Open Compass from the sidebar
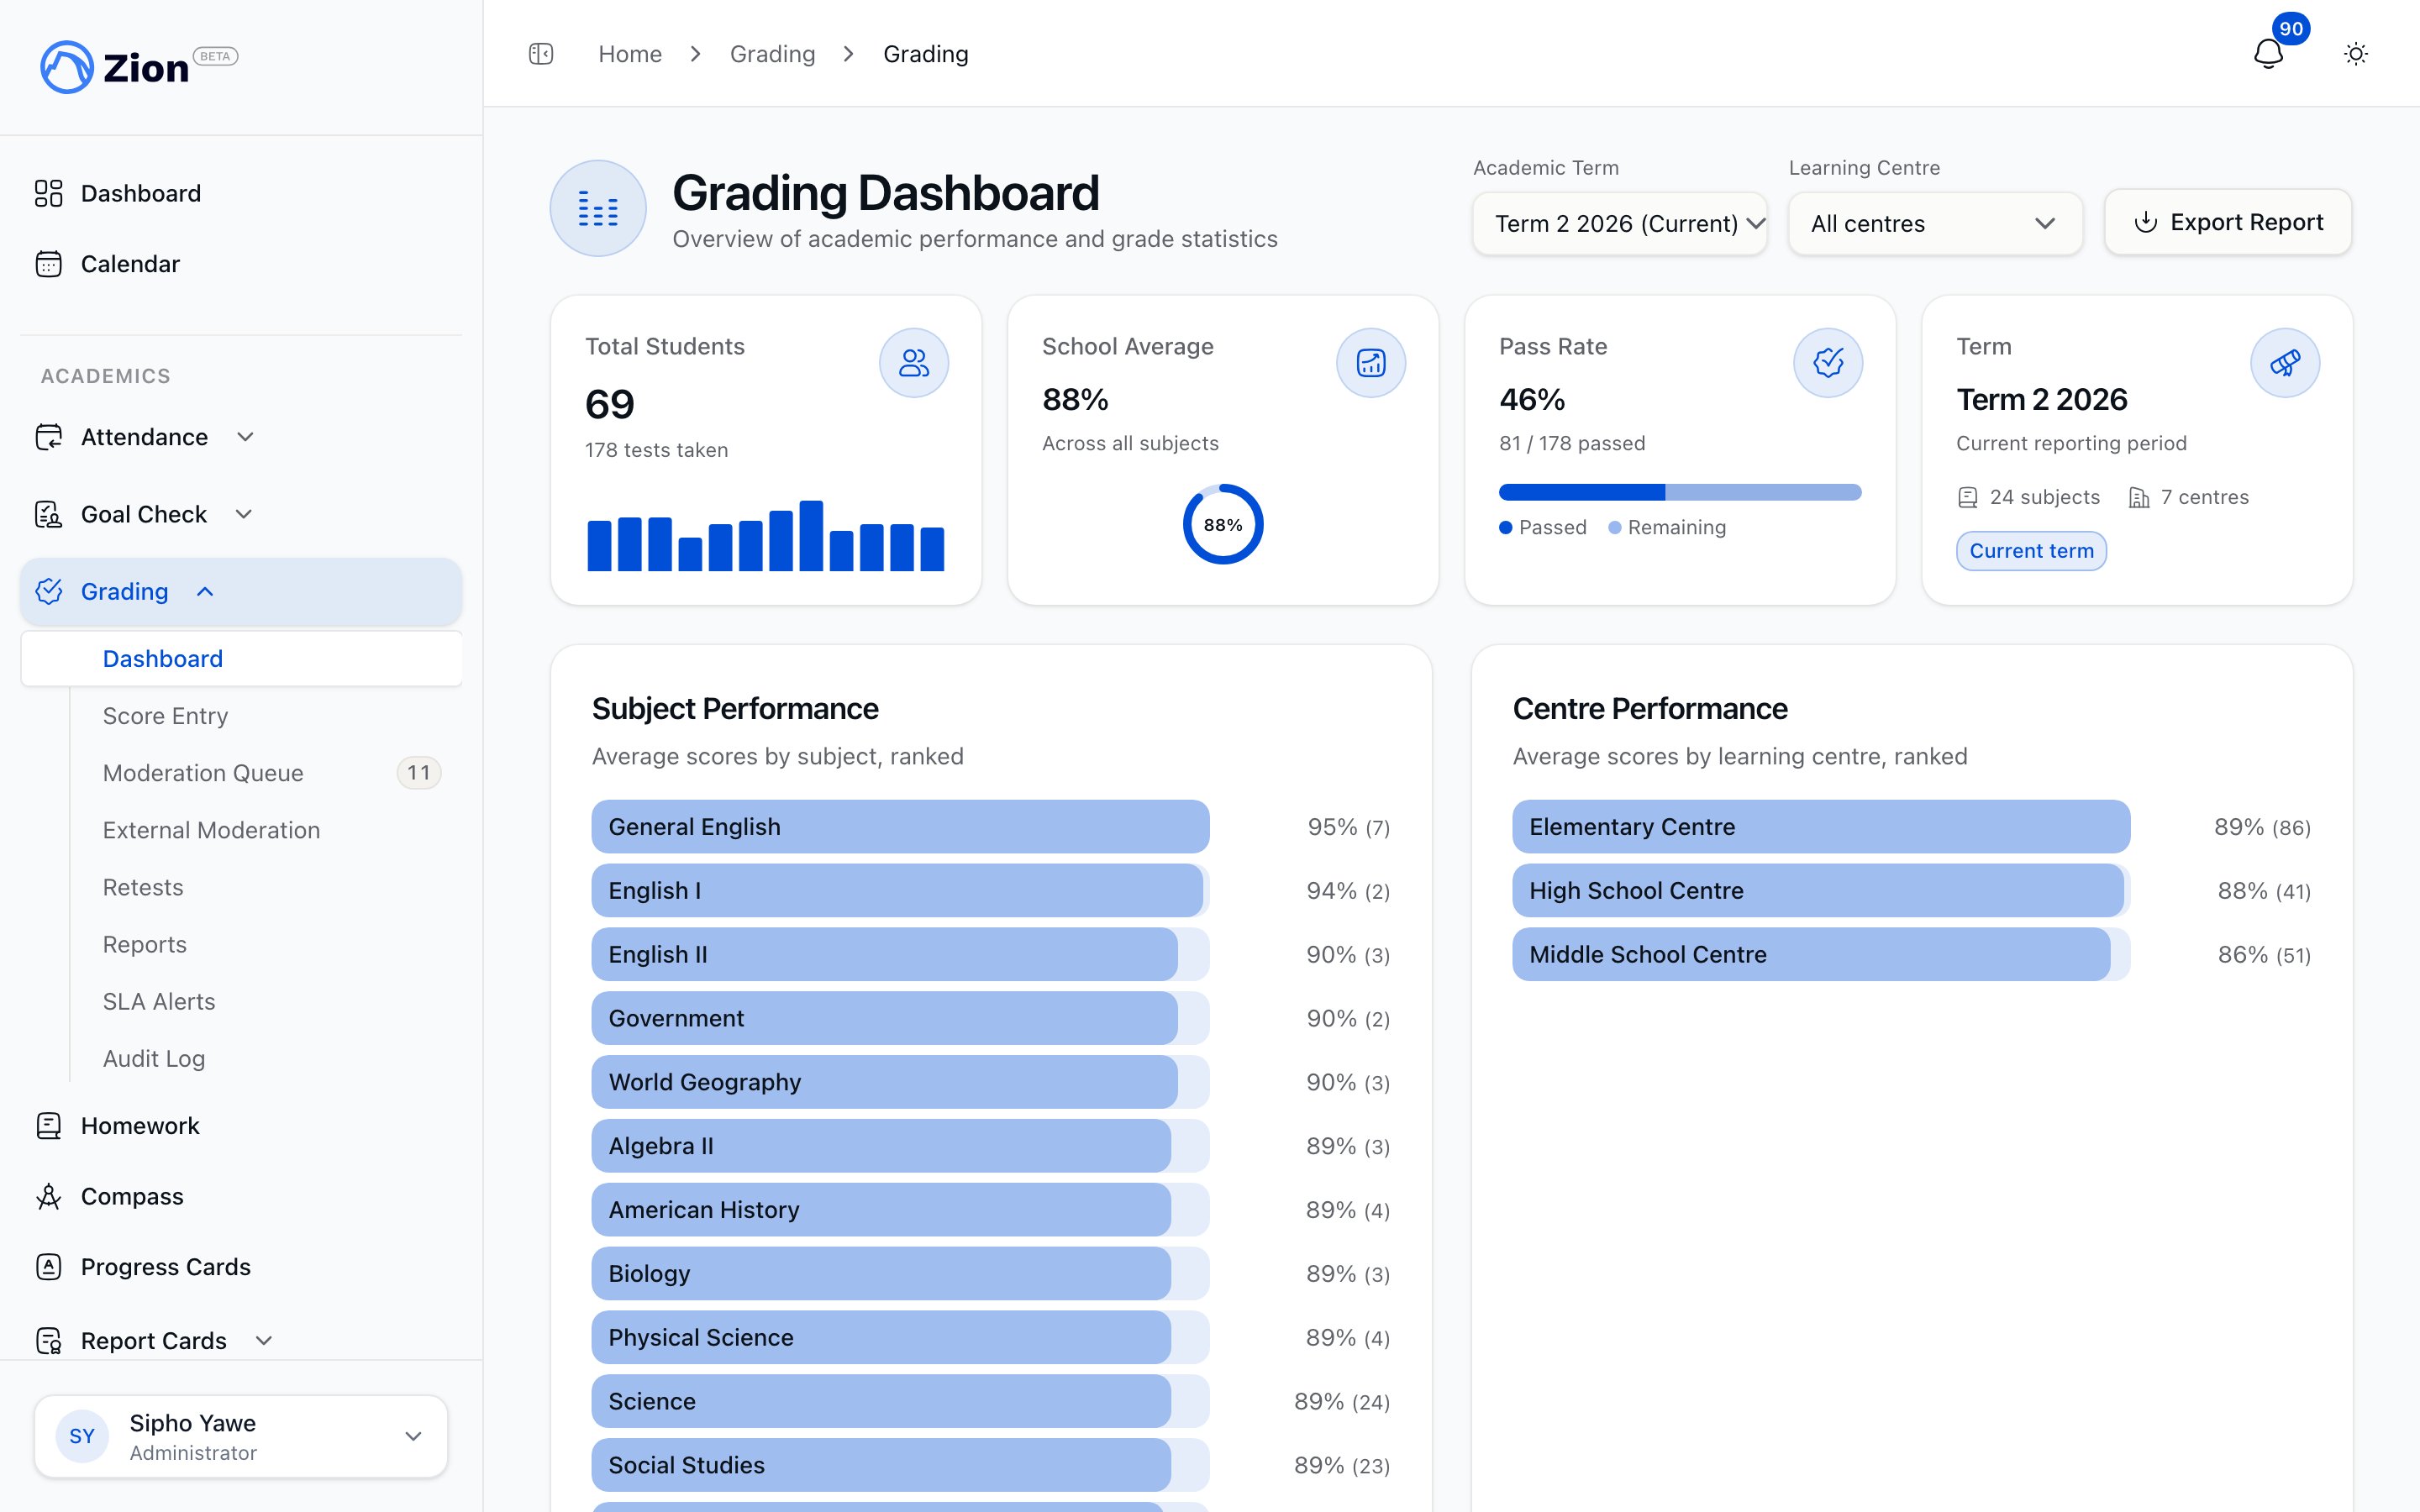Image resolution: width=2420 pixels, height=1512 pixels. tap(132, 1196)
